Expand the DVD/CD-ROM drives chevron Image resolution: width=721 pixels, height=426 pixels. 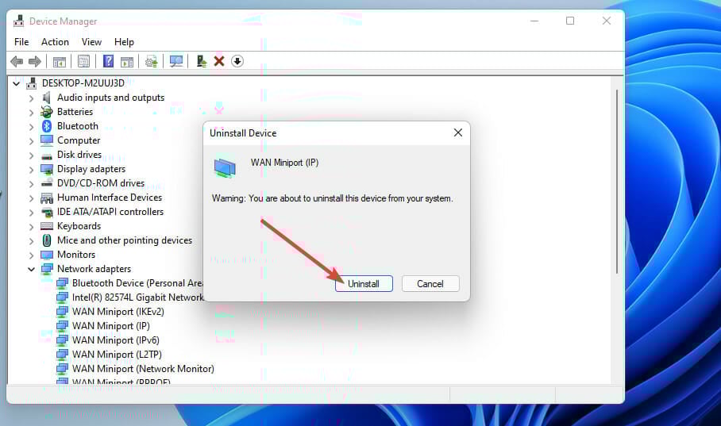point(31,184)
